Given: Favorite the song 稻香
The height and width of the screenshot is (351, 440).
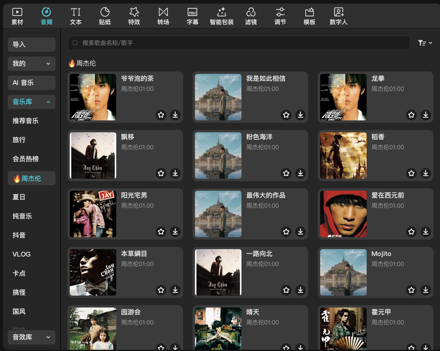Looking at the screenshot, I should click(x=411, y=173).
